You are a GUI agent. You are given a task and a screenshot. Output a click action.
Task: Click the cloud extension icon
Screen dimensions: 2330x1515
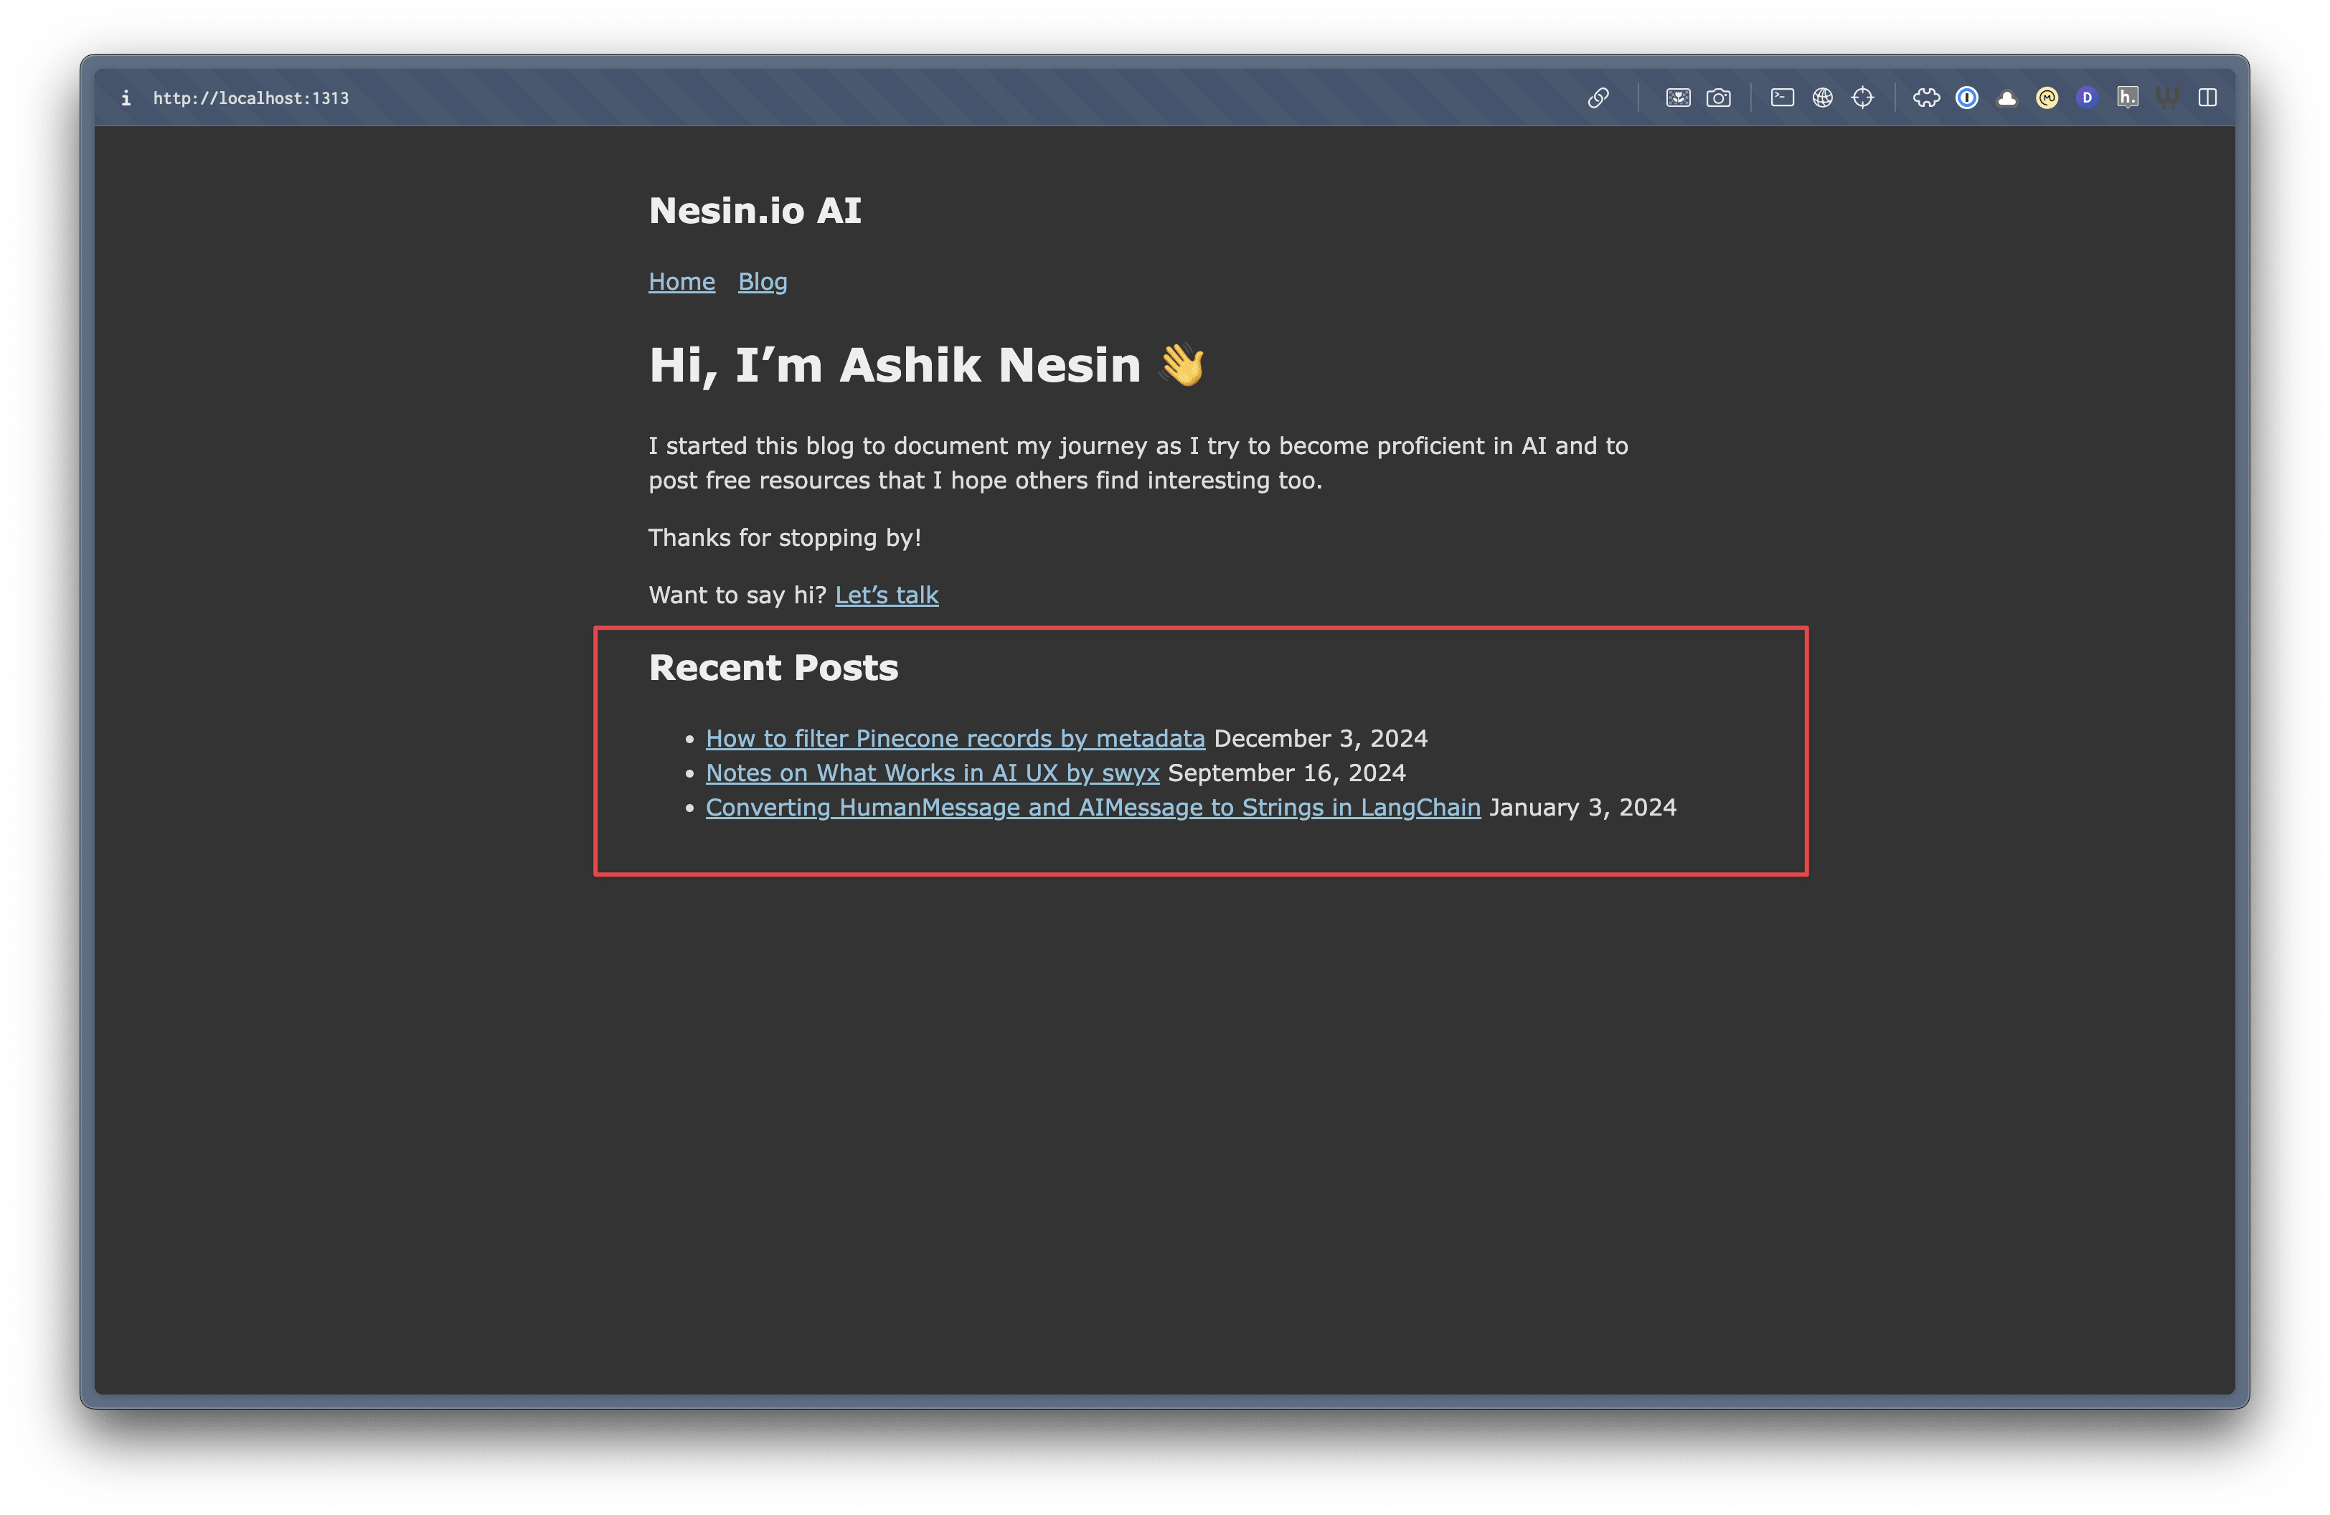tap(2007, 98)
